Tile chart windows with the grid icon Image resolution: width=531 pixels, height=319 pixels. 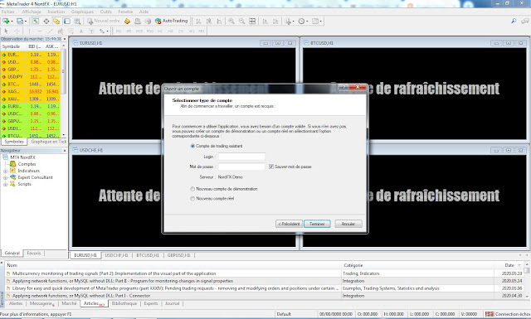252,21
